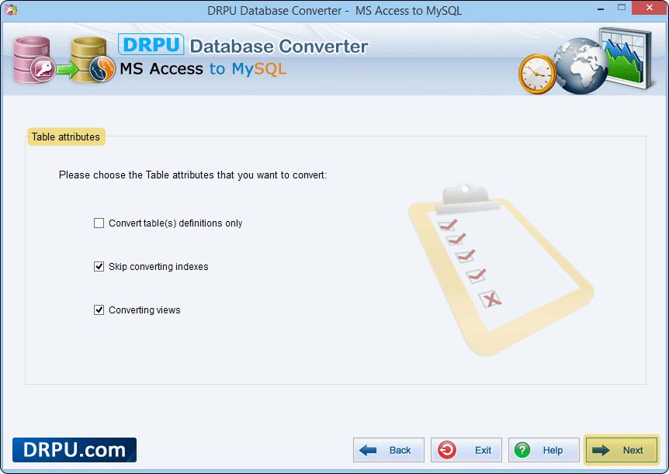The width and height of the screenshot is (669, 474).
Task: Click the 'MS Access to MySQL' banner subtitle
Action: click(x=203, y=69)
